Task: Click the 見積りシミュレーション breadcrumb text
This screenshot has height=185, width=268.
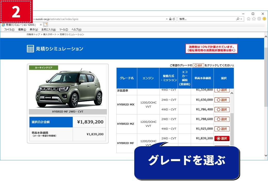Action: click(x=72, y=34)
